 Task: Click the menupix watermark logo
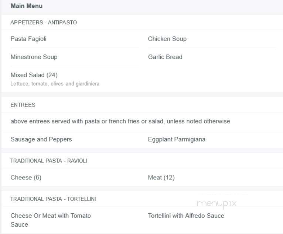point(217,204)
